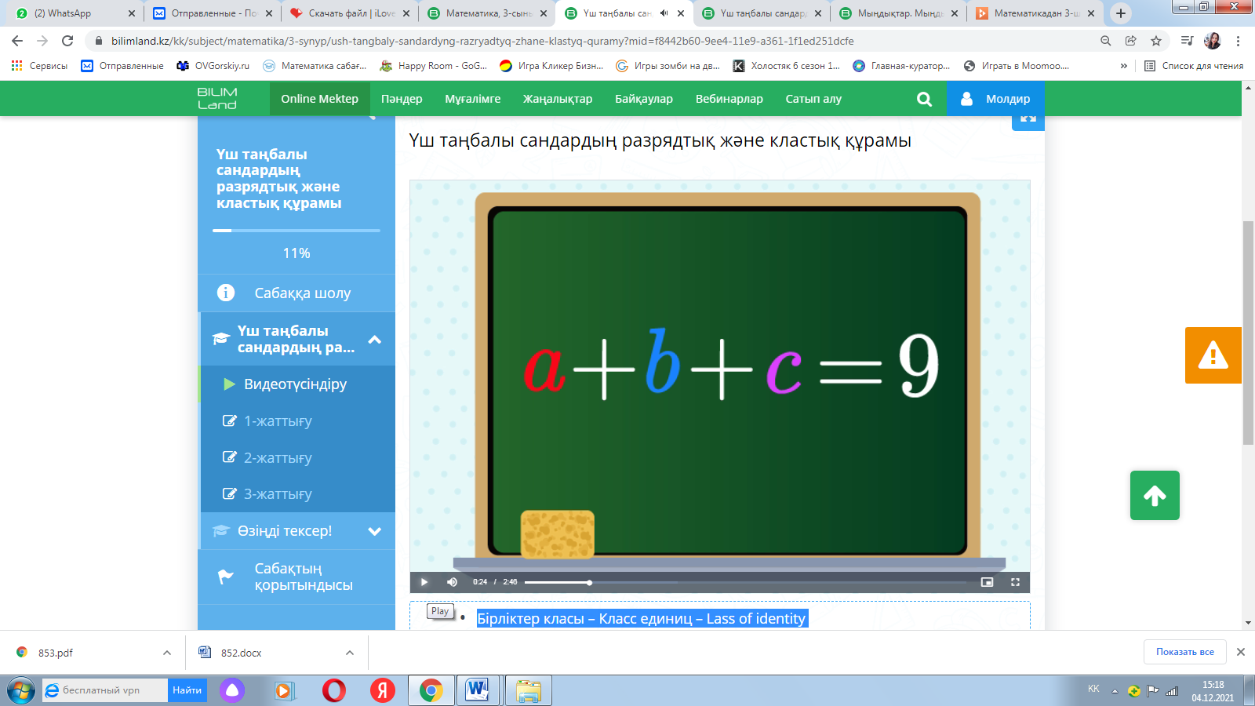Screen dimensions: 1255x706
Task: Open Yandex browser from taskbar
Action: click(x=383, y=690)
